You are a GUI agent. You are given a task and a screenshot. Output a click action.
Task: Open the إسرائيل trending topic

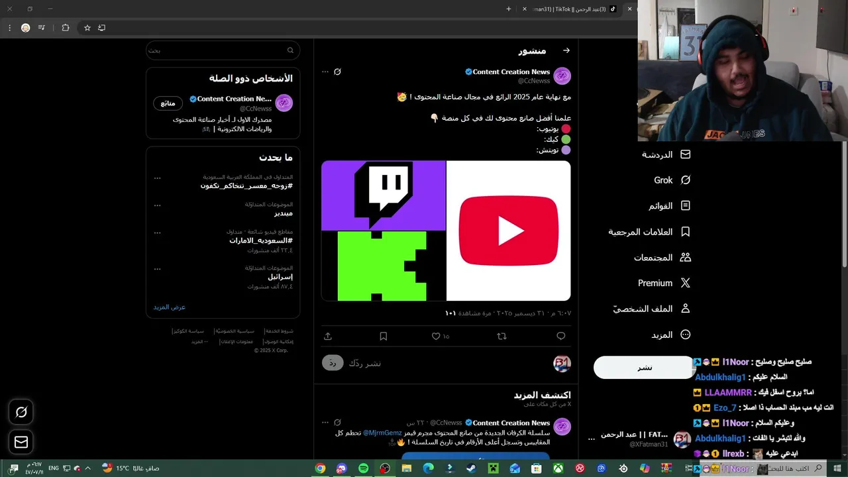280,277
